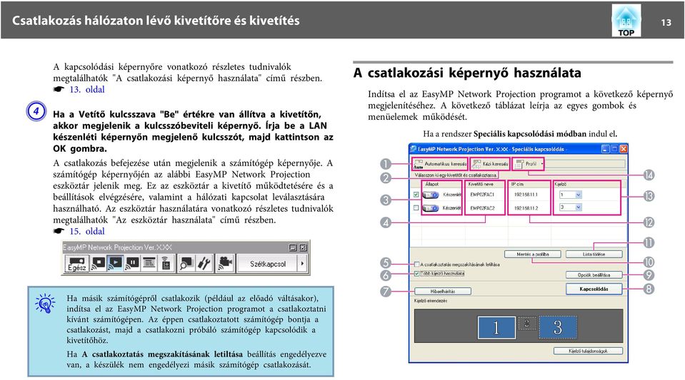Click projector name EMP02FAC2
The image size is (685, 380).
tap(482, 208)
